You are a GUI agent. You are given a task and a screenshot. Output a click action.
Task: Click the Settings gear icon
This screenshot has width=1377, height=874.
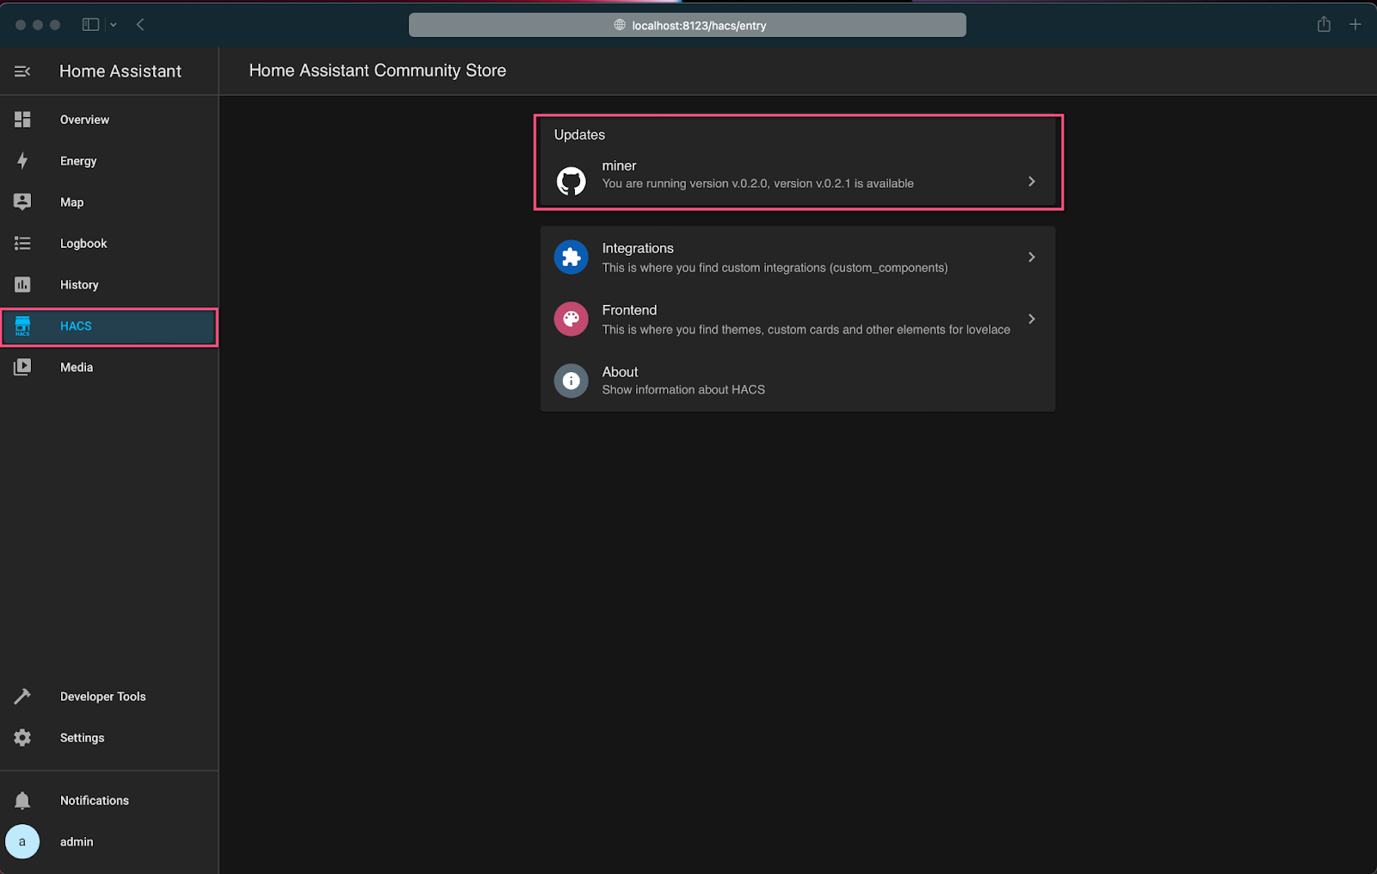(x=22, y=737)
